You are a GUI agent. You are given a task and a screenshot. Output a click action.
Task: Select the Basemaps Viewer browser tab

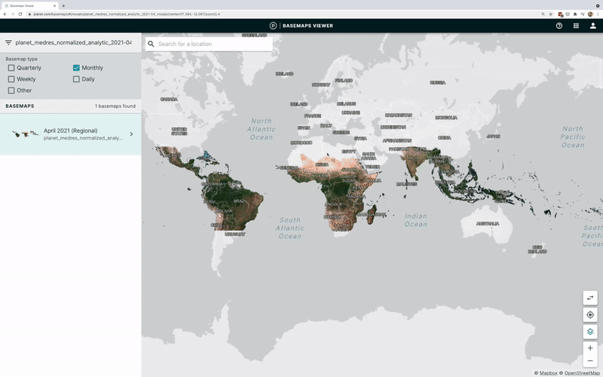[x=29, y=6]
